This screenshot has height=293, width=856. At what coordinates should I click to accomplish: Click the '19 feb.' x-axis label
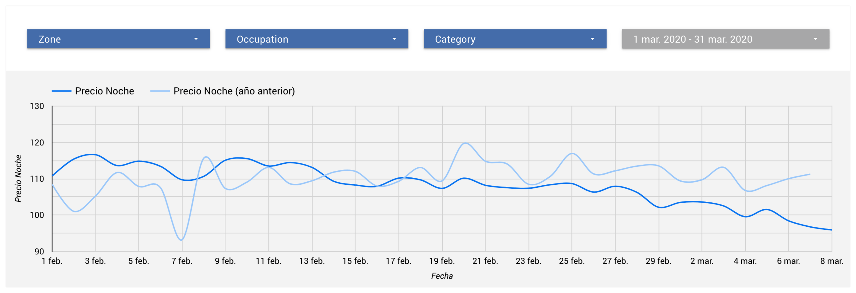pyautogui.click(x=442, y=261)
